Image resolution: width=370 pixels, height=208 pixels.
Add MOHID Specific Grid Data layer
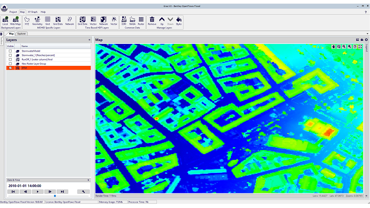point(58,21)
